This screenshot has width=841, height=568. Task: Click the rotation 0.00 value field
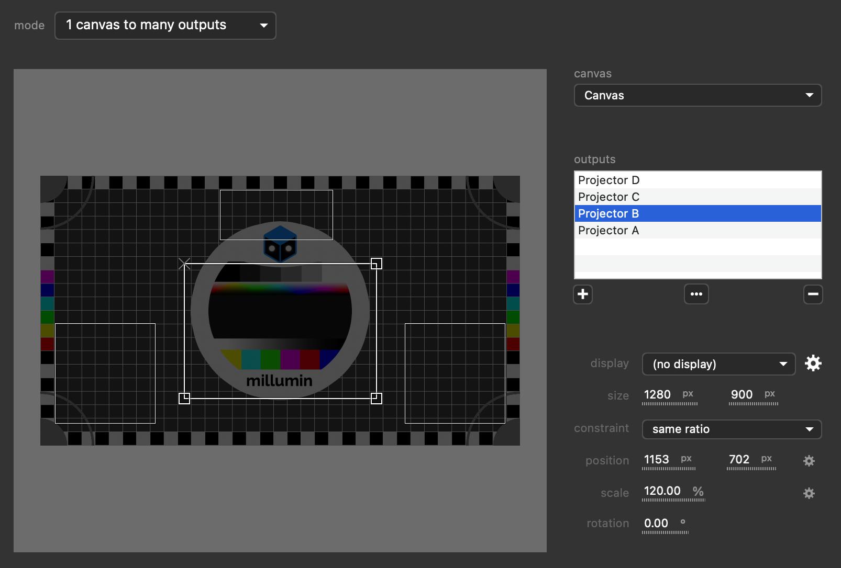click(x=657, y=524)
